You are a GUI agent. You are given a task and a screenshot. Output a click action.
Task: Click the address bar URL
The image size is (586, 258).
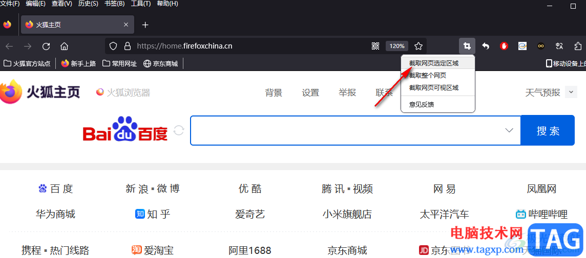pos(184,46)
